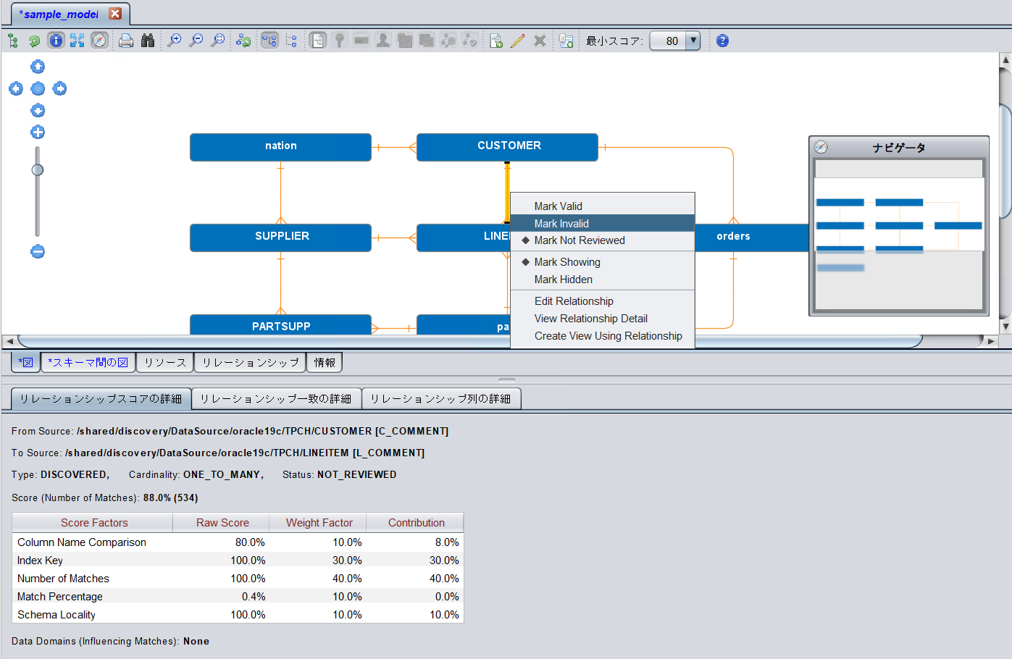Select the CUSTOMER table node

[507, 146]
